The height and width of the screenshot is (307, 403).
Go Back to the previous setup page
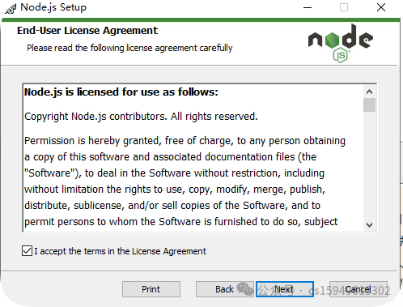click(x=224, y=289)
